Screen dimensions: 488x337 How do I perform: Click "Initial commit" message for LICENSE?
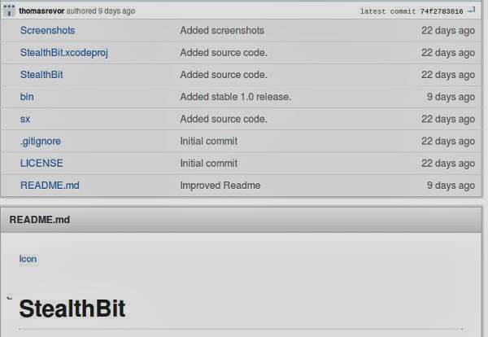tap(208, 163)
